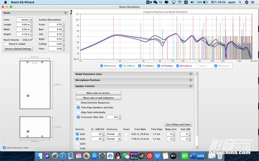Uncheck Time Align Speakers and Subs

point(78,108)
